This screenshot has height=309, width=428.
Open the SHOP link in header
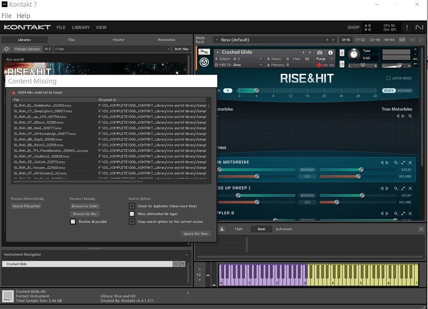pyautogui.click(x=353, y=27)
